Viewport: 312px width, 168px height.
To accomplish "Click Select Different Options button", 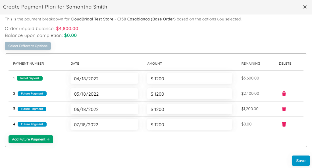I will [28, 46].
